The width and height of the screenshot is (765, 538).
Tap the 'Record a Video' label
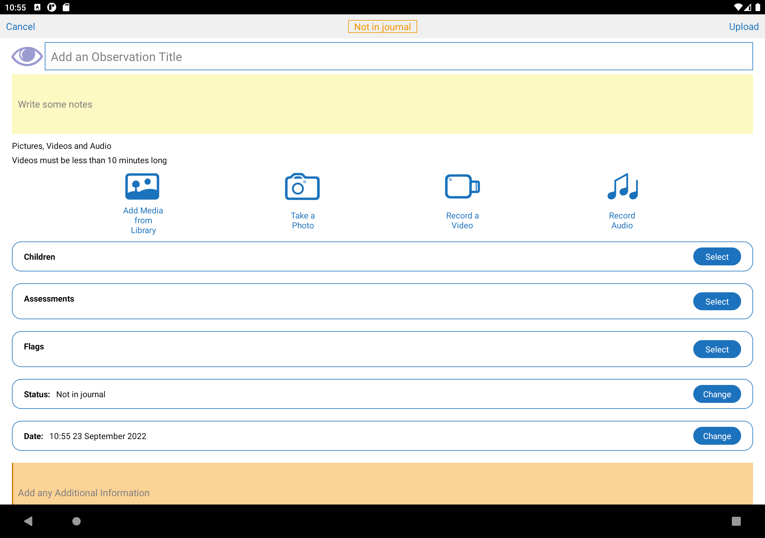[x=463, y=220]
